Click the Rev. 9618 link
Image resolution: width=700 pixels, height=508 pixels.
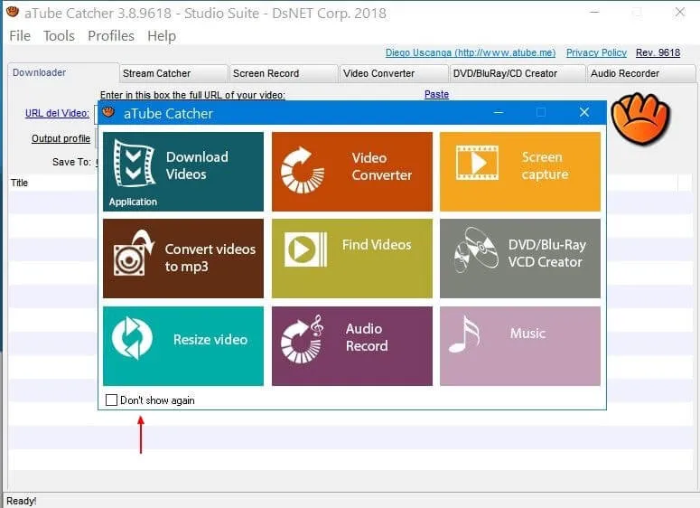(658, 52)
